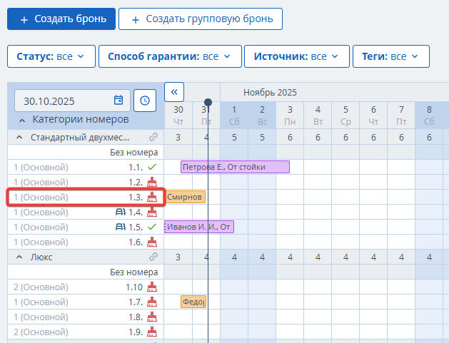The height and width of the screenshot is (343, 449).
Task: Open the calendar date picker icon
Action: tap(118, 101)
